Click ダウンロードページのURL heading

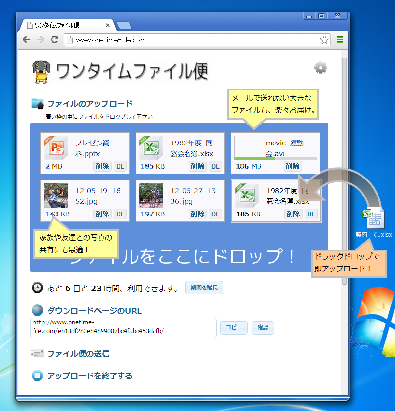pos(94,311)
